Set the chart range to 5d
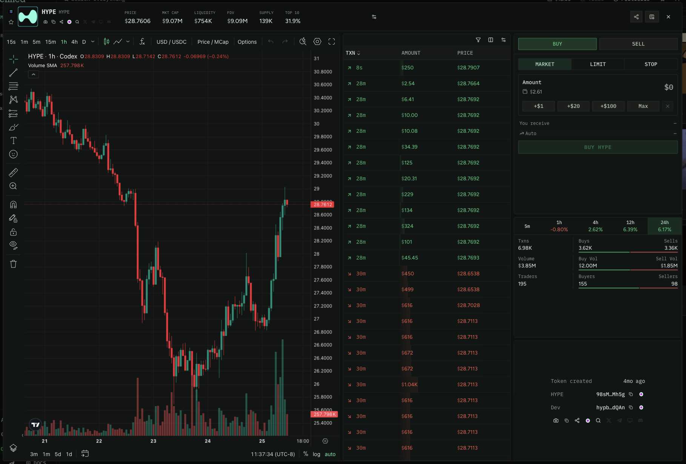 coord(58,454)
